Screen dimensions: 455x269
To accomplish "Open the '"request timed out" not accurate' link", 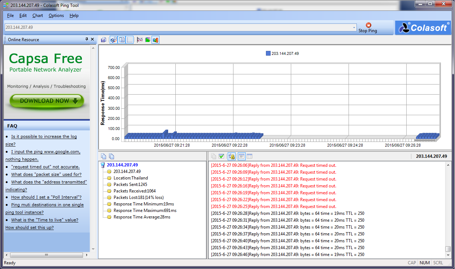I will pyautogui.click(x=45, y=167).
